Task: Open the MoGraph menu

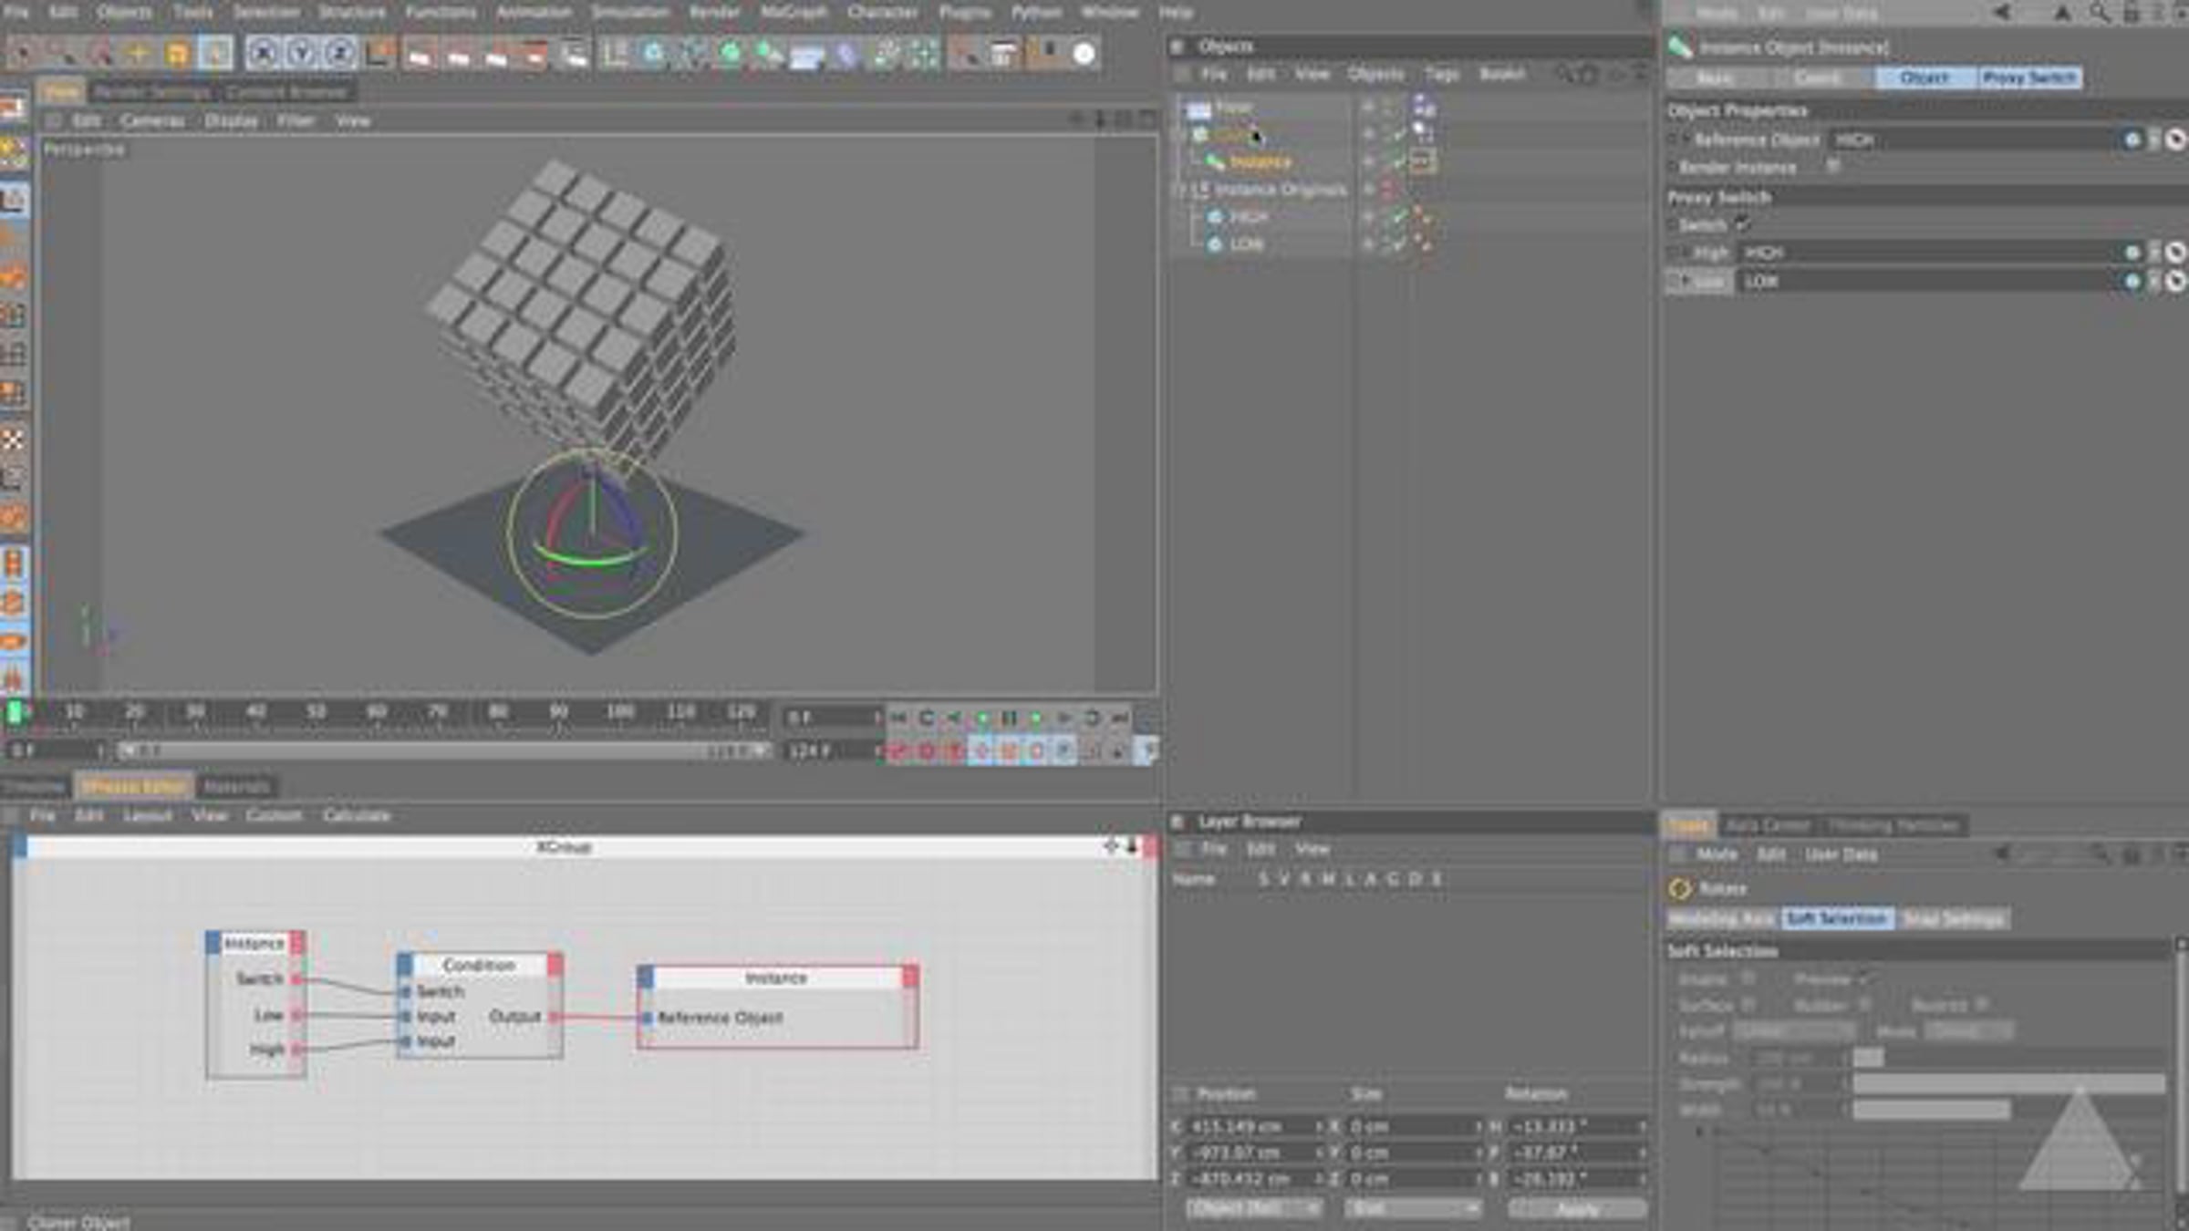Action: click(794, 13)
